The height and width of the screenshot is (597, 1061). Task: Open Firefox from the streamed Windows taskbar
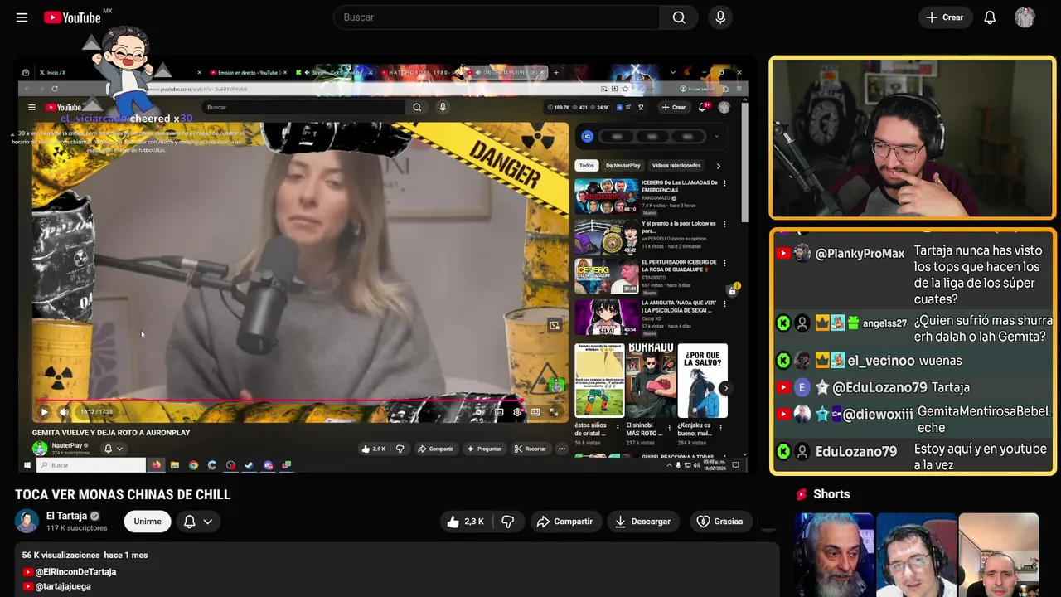click(156, 465)
